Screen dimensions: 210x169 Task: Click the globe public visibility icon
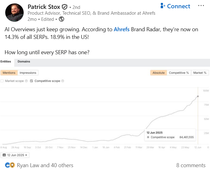click(x=61, y=19)
